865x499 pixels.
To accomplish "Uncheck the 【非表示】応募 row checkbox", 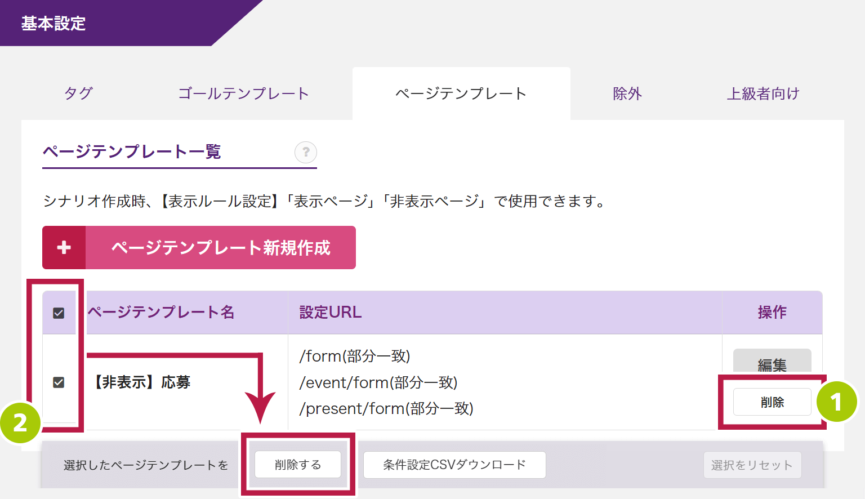I will [59, 382].
